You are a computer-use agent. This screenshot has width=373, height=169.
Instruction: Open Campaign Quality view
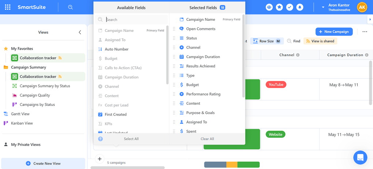click(35, 95)
